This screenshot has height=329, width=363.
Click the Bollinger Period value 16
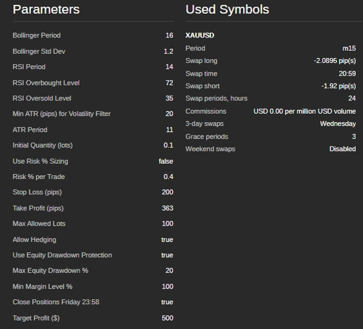pos(169,36)
